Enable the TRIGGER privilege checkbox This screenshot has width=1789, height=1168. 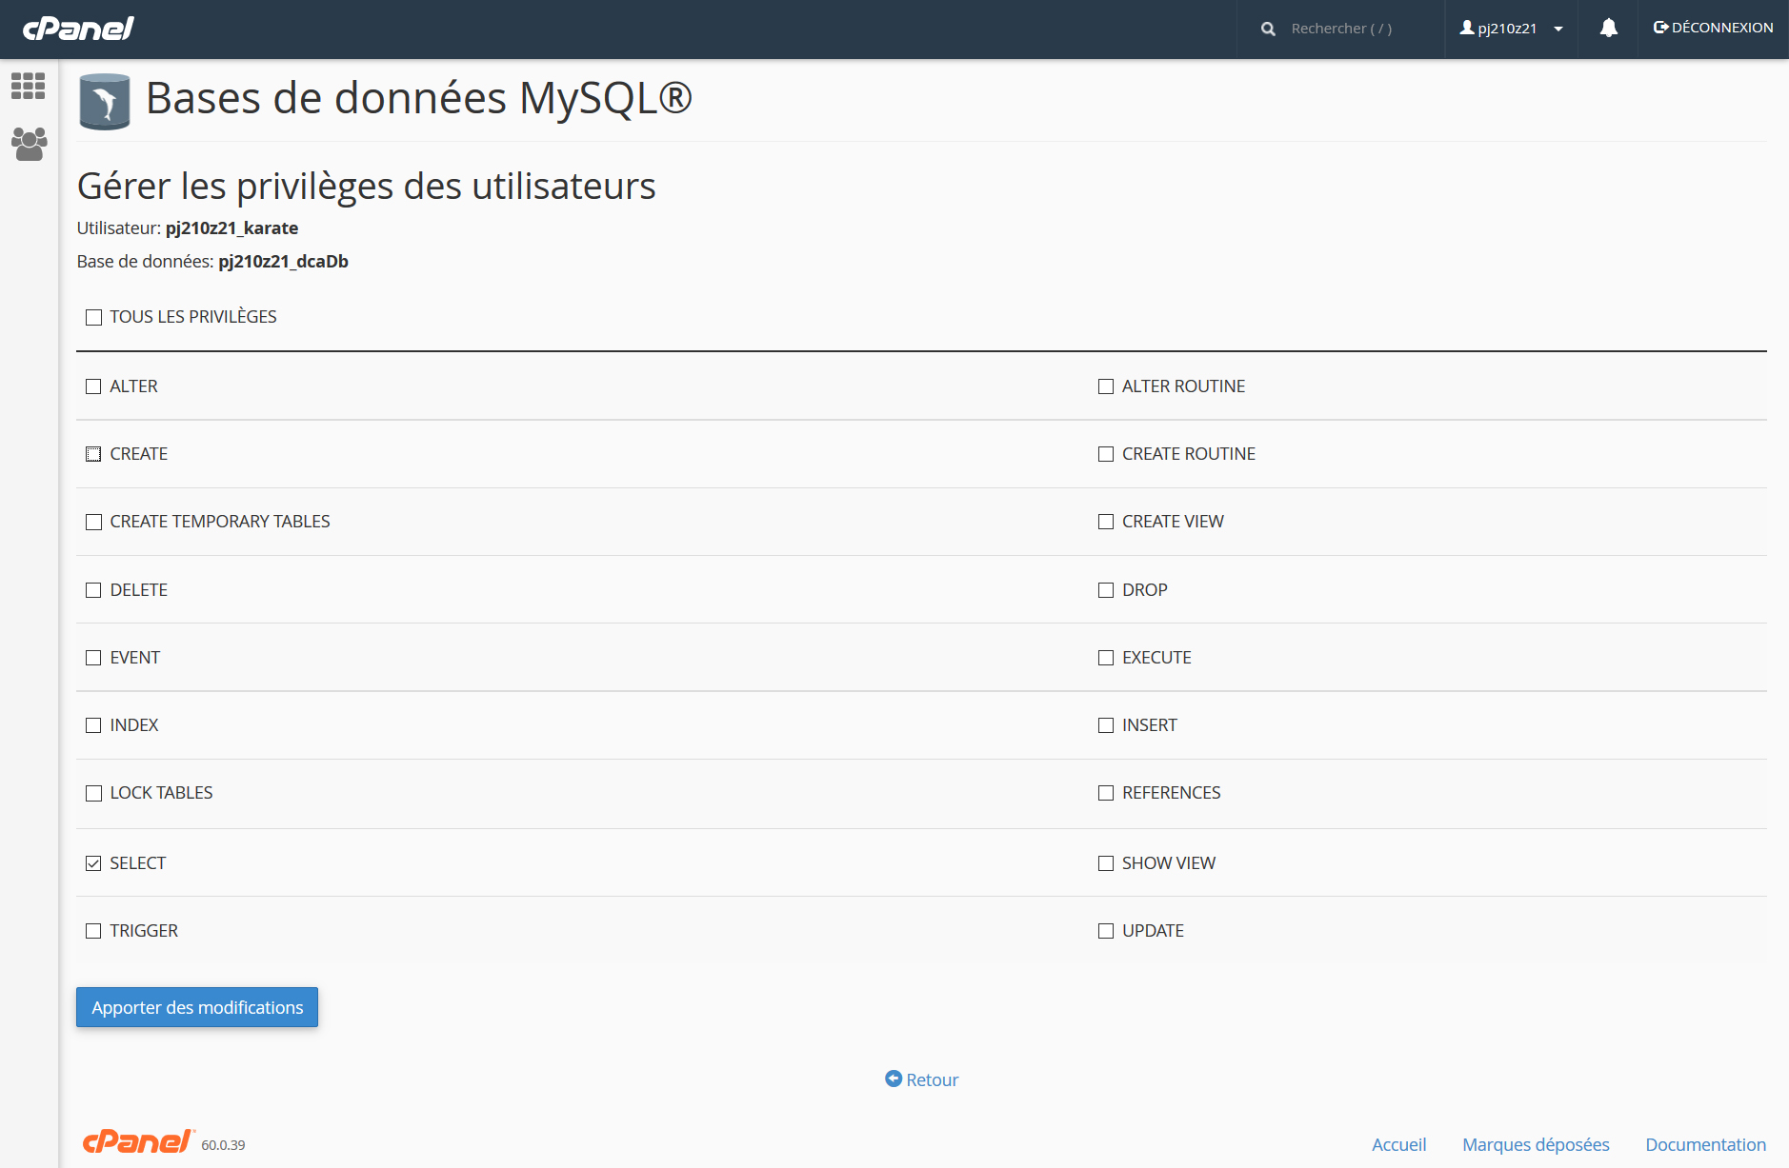pyautogui.click(x=93, y=931)
